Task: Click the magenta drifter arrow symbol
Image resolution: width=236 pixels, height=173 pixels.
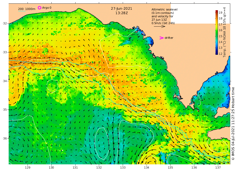Action: point(162,38)
